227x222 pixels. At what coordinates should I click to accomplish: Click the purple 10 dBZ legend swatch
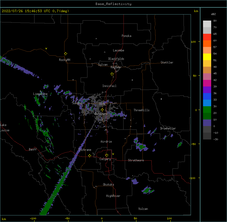click(x=207, y=123)
